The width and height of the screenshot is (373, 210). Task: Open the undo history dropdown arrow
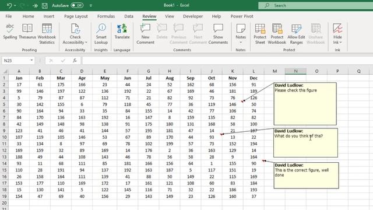[x=15, y=5]
